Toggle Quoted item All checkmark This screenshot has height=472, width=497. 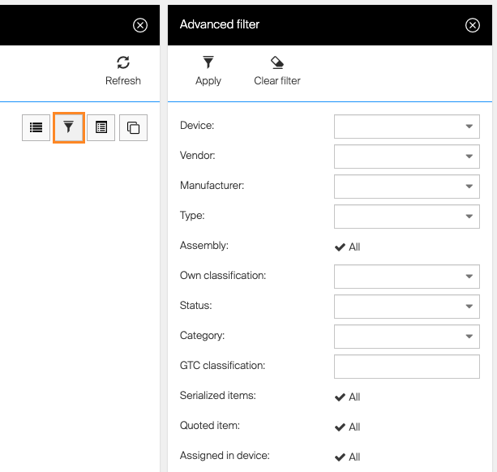tap(341, 427)
